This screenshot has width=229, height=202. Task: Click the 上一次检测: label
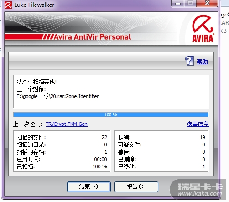click(x=27, y=124)
